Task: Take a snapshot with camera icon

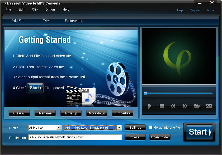Action: click(x=209, y=106)
